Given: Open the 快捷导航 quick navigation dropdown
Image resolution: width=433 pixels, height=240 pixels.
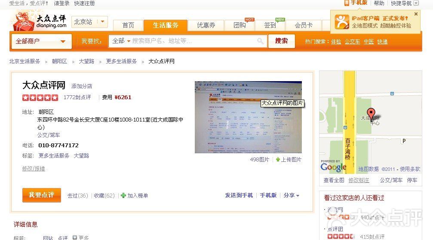Looking at the screenshot, I should 405,3.
